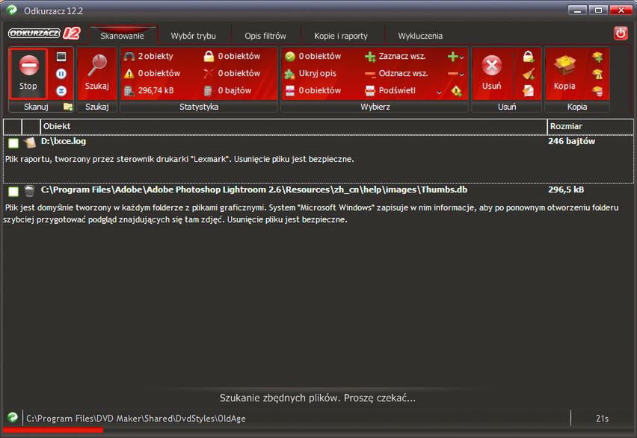Viewport: 637px width, 438px height.
Task: Click the highlighted objects counter icon
Action: [x=289, y=90]
